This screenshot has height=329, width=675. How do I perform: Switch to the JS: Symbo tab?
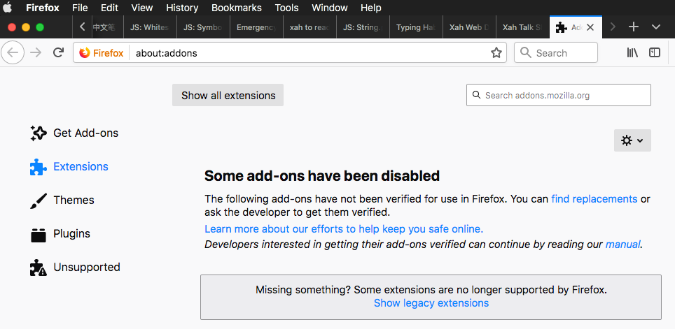coord(203,27)
